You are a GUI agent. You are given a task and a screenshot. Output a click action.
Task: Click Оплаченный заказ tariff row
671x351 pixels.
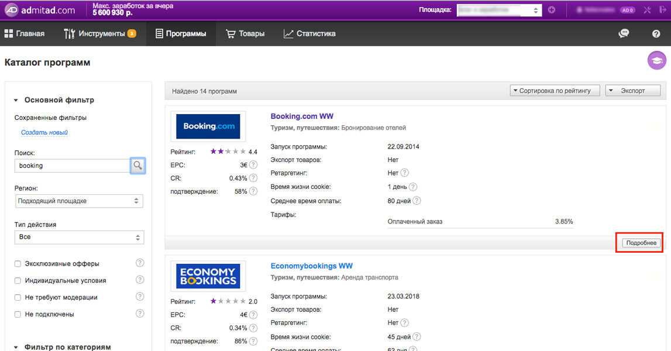[480, 222]
